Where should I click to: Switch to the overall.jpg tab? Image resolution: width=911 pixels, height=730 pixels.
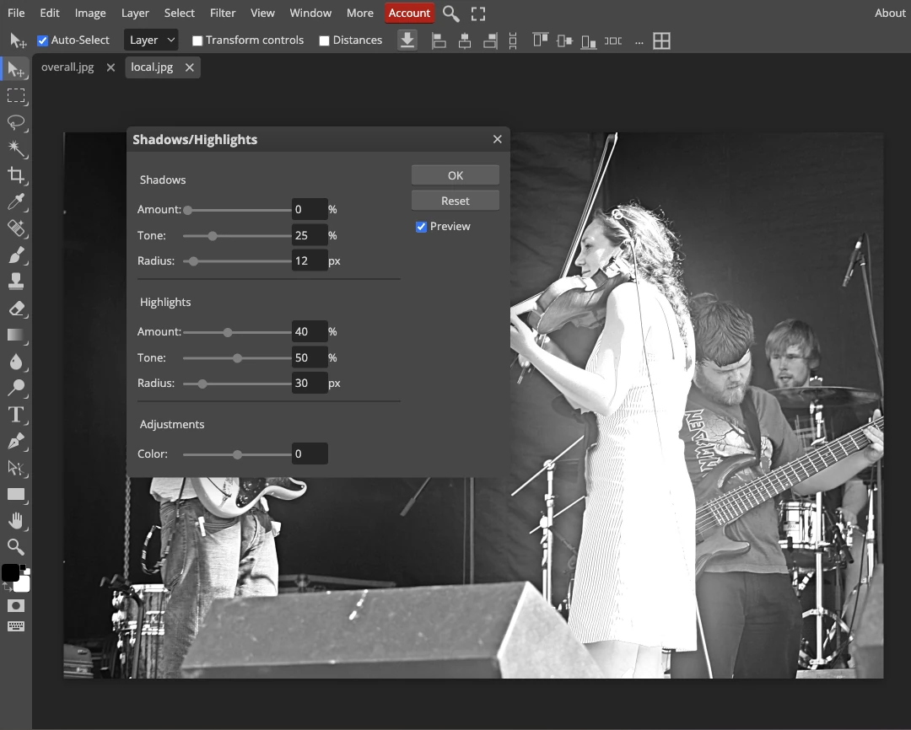click(67, 67)
